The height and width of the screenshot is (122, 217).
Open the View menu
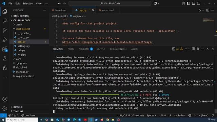point(39,3)
